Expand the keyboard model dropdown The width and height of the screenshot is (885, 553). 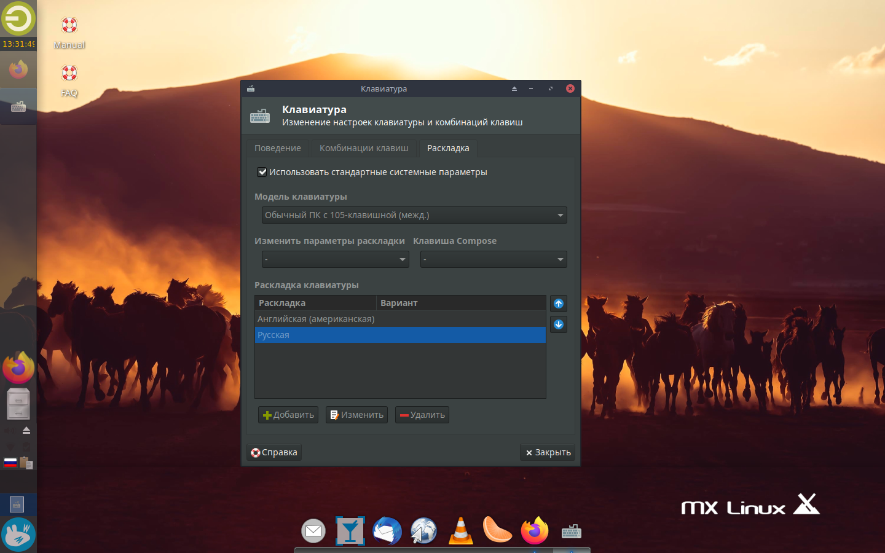coord(414,215)
